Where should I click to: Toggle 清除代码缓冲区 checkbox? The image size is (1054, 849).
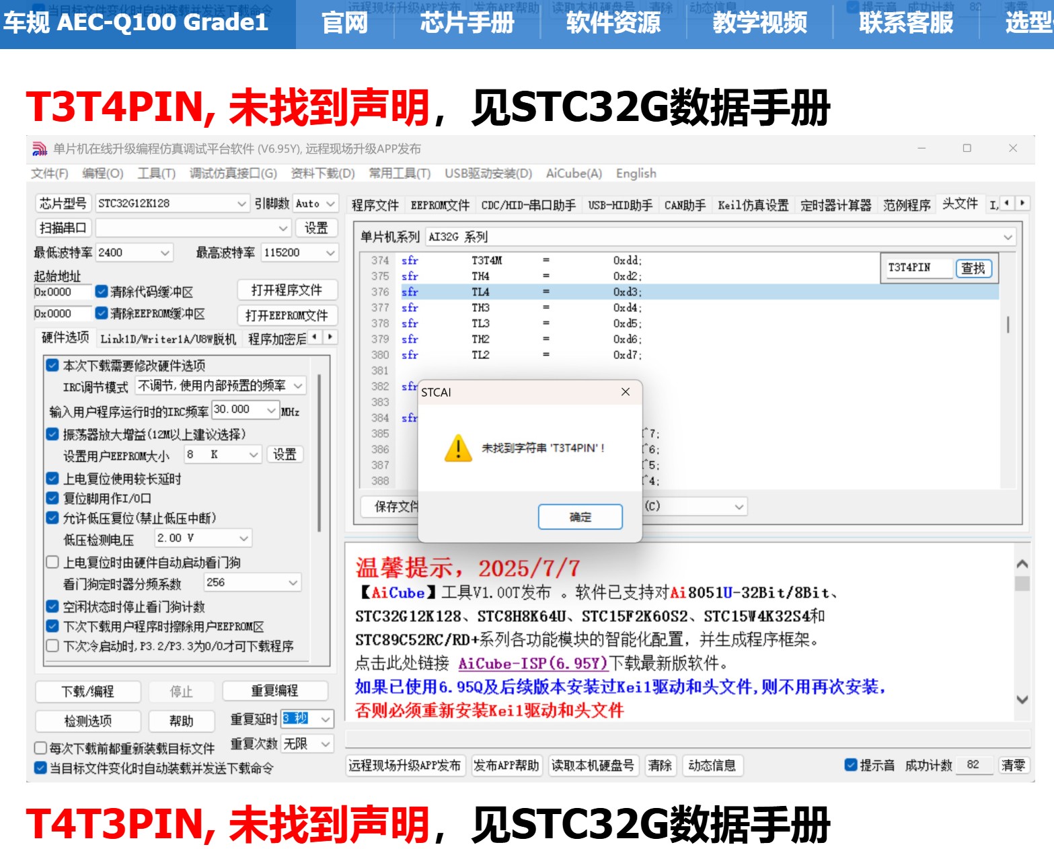pyautogui.click(x=102, y=292)
